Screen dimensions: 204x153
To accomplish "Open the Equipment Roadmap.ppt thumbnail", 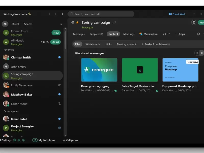I will pos(181,70).
